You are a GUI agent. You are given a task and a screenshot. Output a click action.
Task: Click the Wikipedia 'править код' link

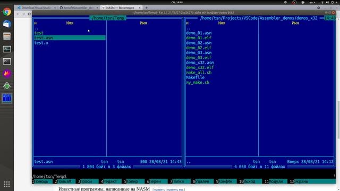[175, 190]
